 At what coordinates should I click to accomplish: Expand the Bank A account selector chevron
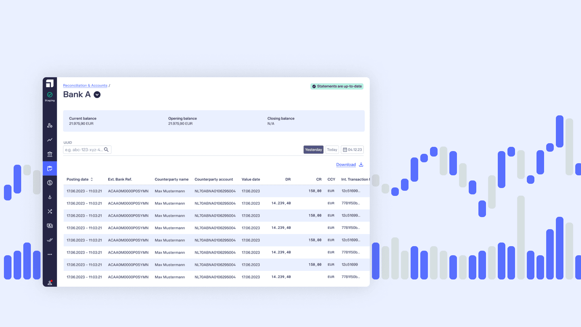[x=97, y=94]
